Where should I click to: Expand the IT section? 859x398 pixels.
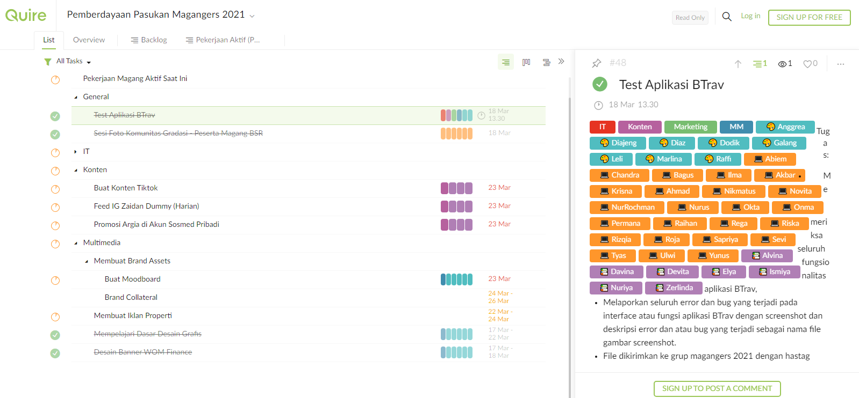76,152
